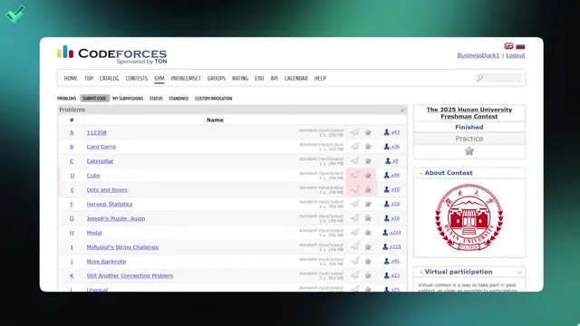Open the Card Game problem
This screenshot has height=326, width=580.
101,147
